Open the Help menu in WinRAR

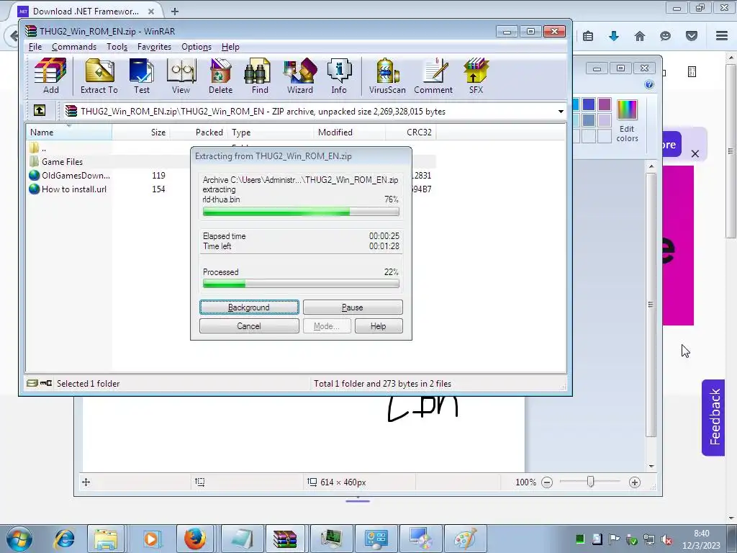point(230,47)
